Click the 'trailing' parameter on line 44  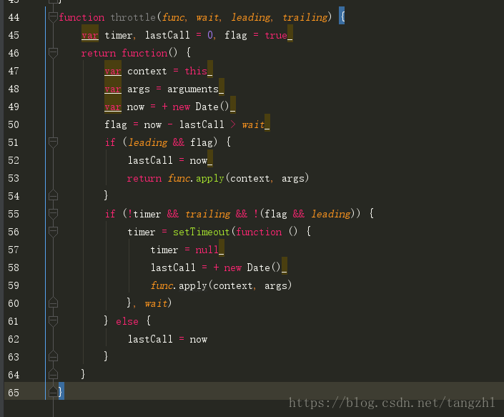point(305,17)
